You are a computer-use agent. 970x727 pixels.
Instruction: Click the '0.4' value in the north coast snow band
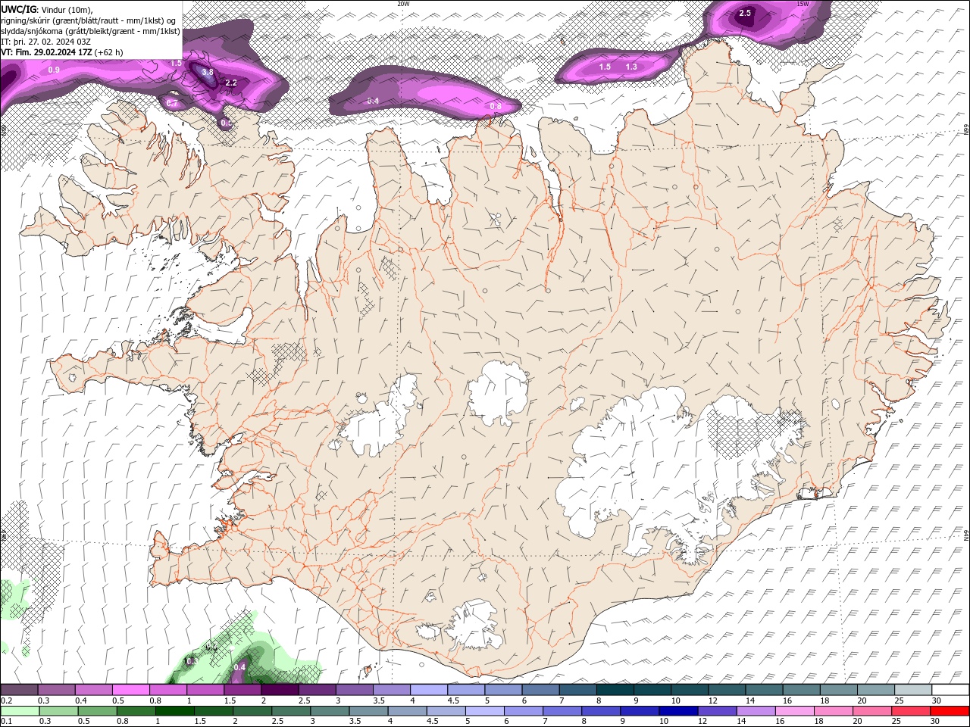[x=373, y=101]
